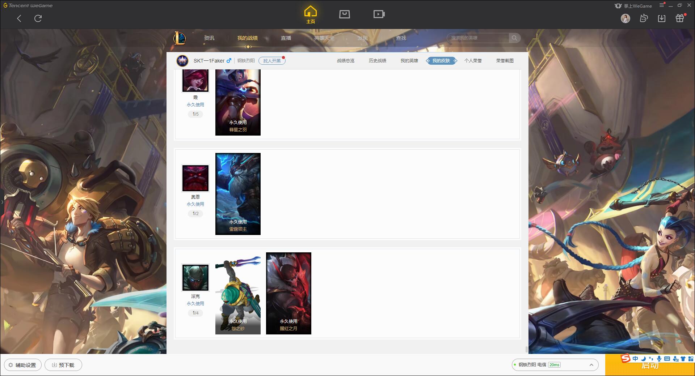The height and width of the screenshot is (376, 695).
Task: Open the video playback icon in top bar
Action: tap(379, 14)
